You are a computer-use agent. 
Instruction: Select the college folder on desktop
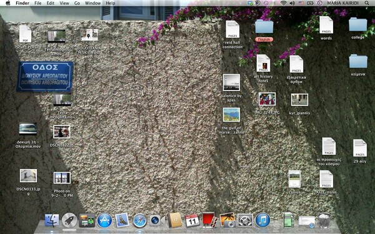click(357, 28)
